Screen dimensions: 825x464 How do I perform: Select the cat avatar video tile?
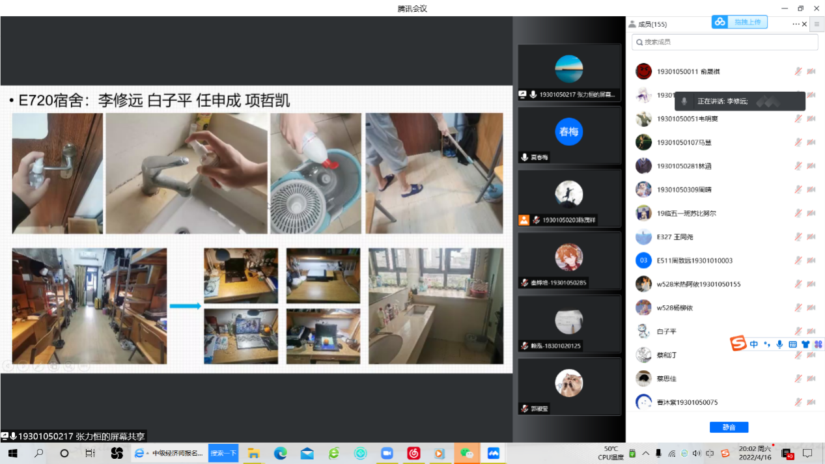pos(569,387)
